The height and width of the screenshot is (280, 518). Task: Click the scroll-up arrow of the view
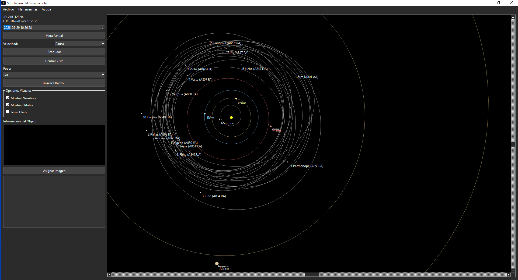click(x=513, y=17)
